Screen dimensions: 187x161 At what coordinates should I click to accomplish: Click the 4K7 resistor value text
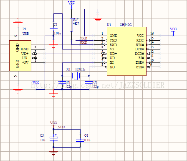tap(76, 23)
